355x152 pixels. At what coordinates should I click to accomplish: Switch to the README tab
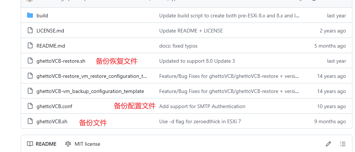pos(42,144)
